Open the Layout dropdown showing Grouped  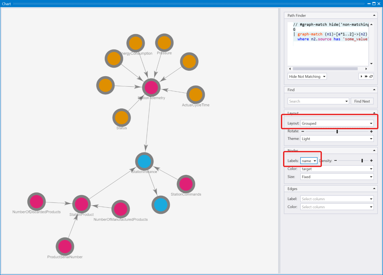pyautogui.click(x=337, y=123)
